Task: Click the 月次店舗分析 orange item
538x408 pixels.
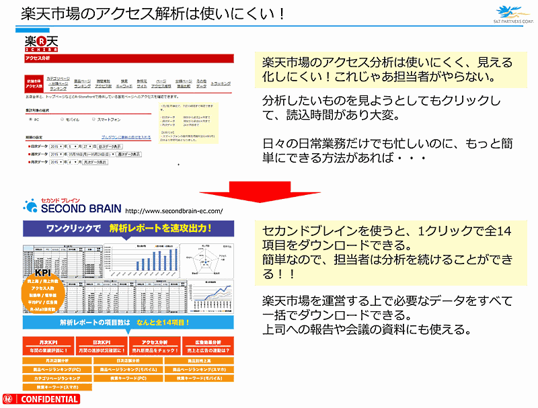Action: (57, 361)
